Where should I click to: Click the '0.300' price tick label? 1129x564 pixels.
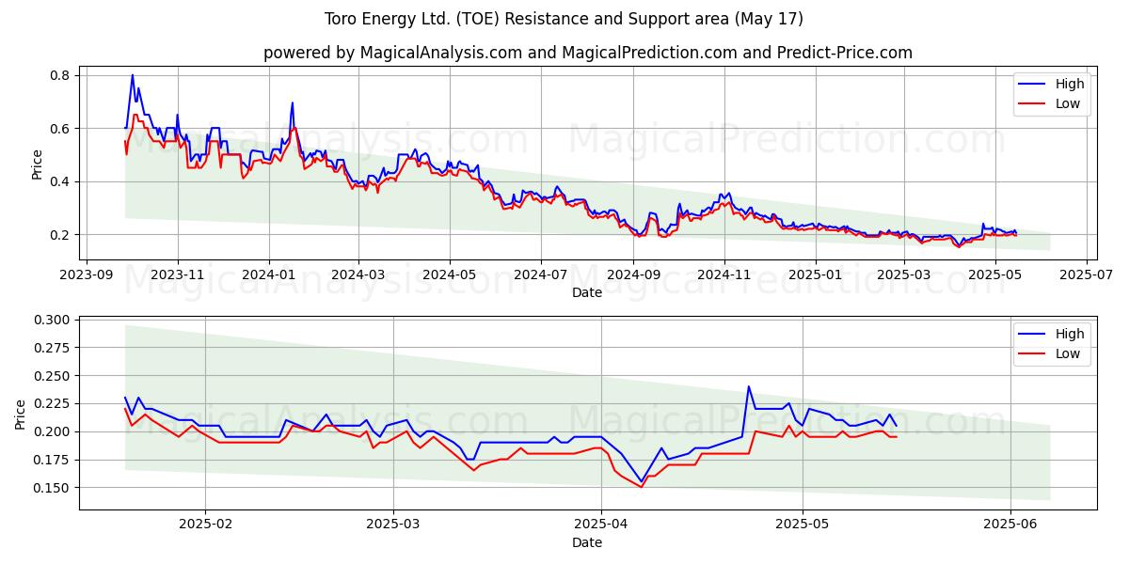pyautogui.click(x=53, y=321)
